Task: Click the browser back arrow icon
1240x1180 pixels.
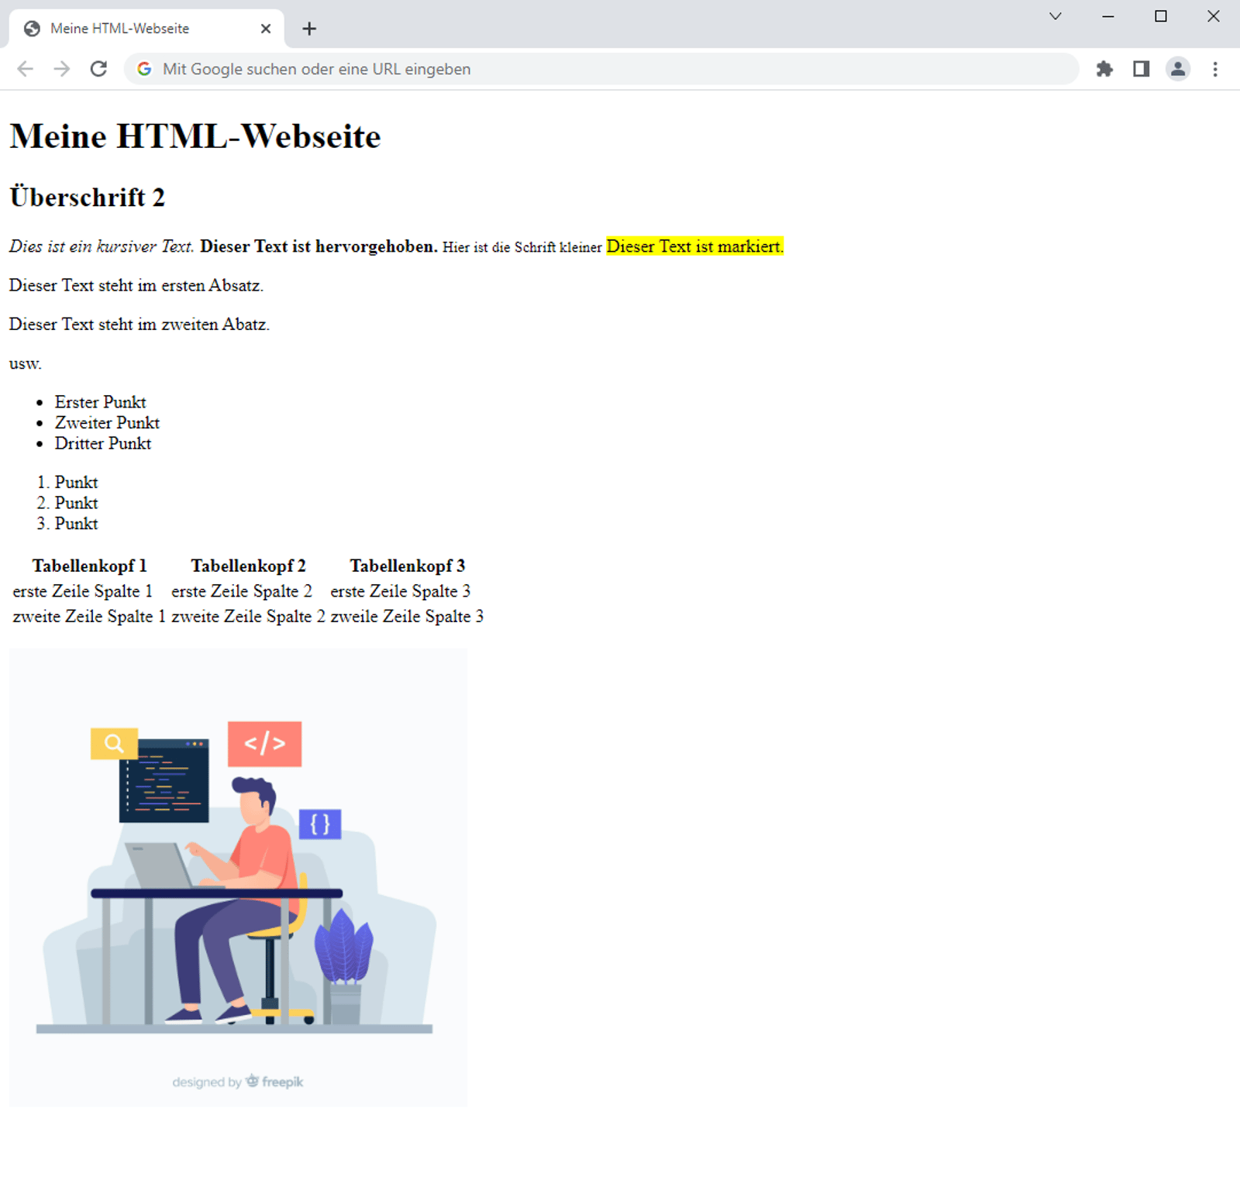Action: (x=26, y=69)
